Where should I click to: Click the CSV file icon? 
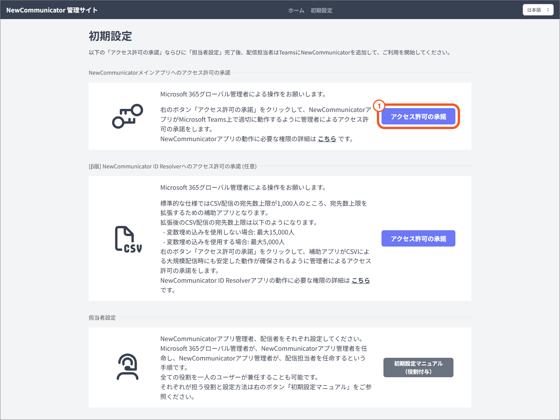[x=128, y=239]
